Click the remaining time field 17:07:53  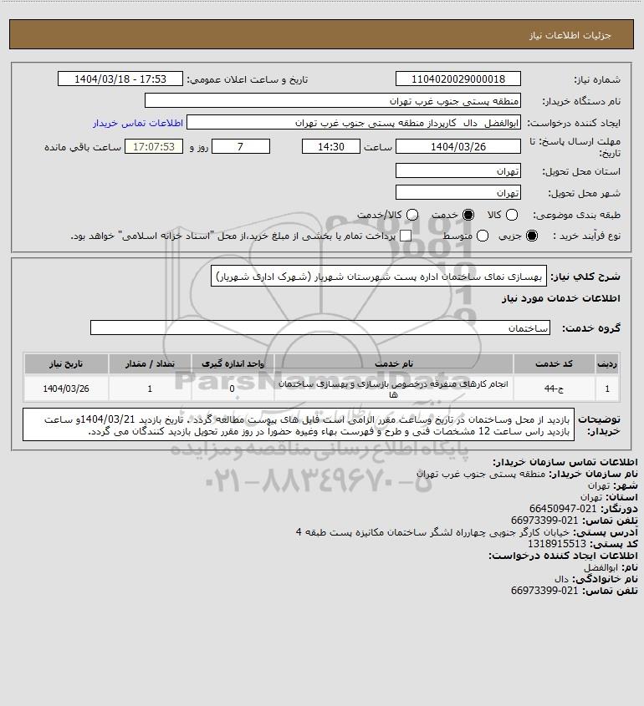(x=154, y=146)
